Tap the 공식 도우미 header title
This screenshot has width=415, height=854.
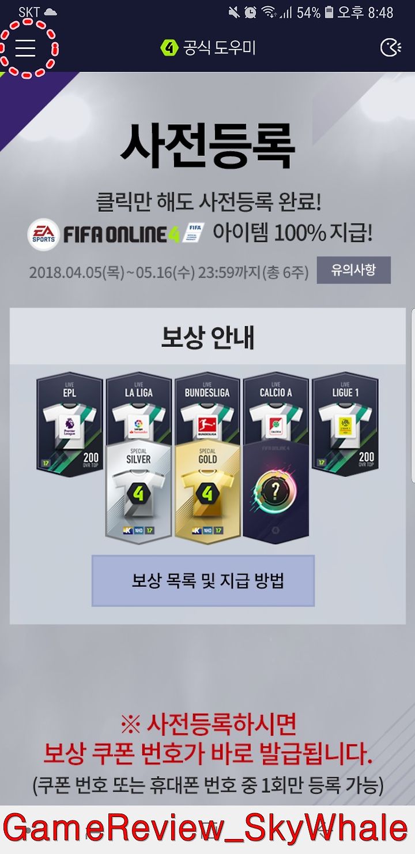(219, 49)
